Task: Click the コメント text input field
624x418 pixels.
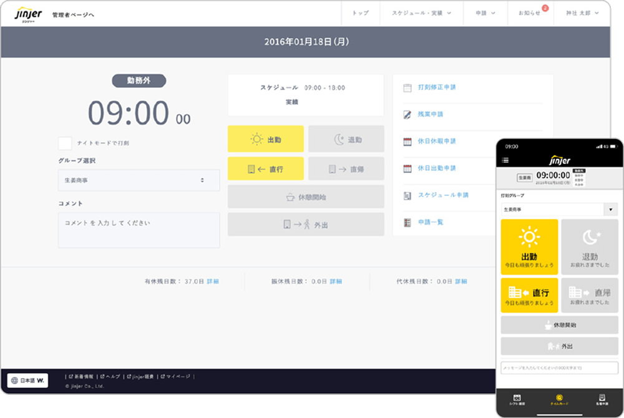Action: coord(139,230)
